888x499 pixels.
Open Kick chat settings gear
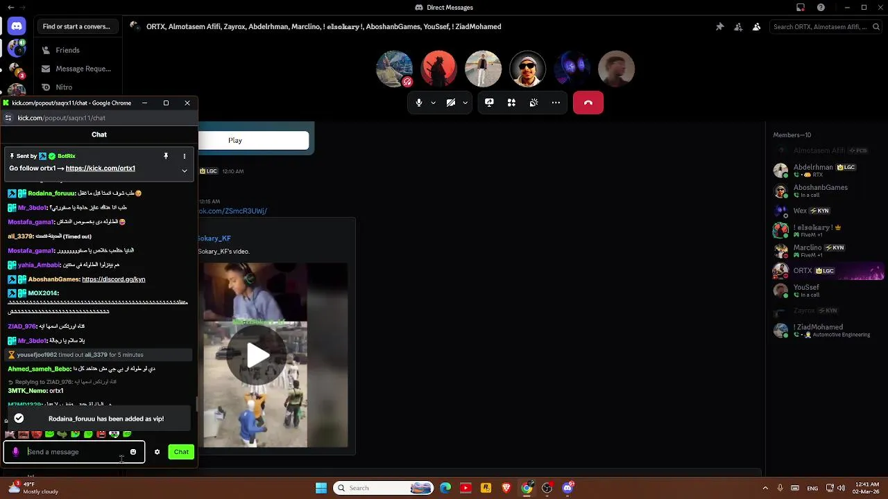pyautogui.click(x=157, y=452)
